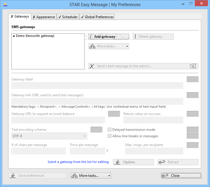Open the Text encoding scheme UTF-8 dropdown
210x187 pixels.
(x=49, y=136)
